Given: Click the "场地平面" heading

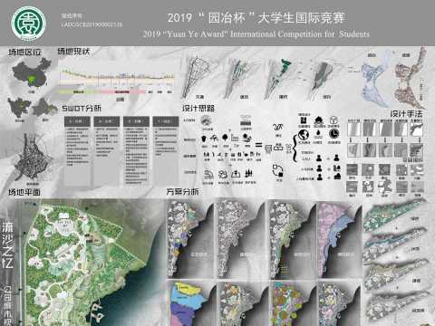Looking at the screenshot, I should coord(24,192).
